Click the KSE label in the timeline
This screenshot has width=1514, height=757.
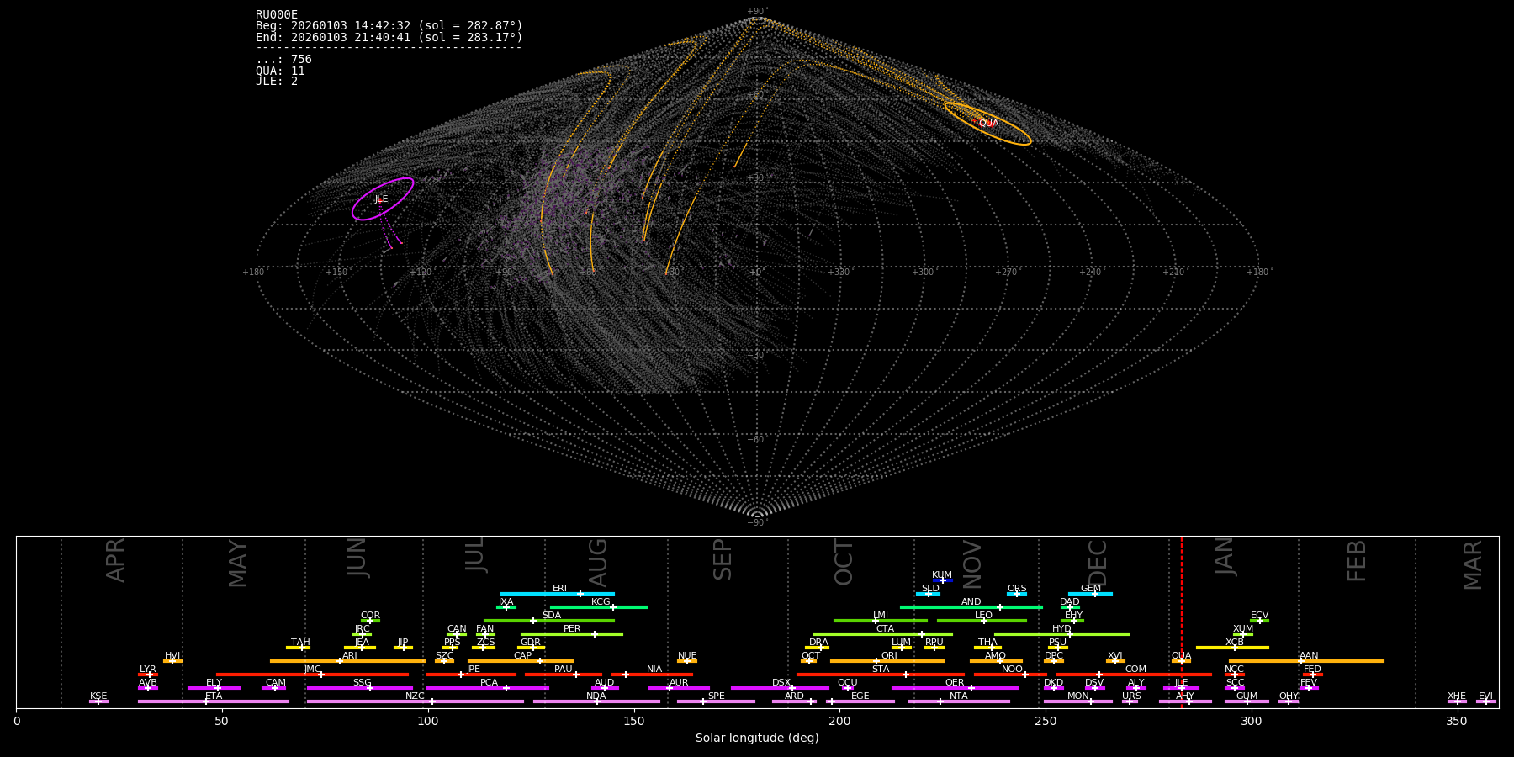coord(98,696)
